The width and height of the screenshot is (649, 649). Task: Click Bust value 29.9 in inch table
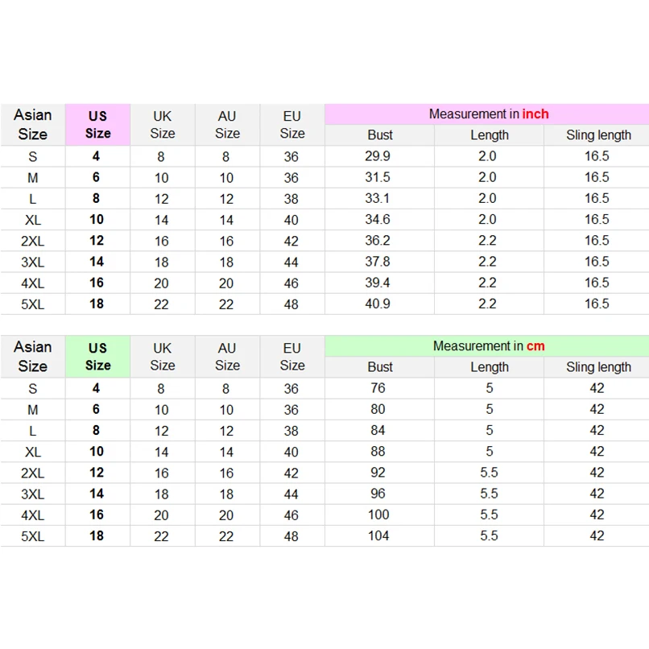tap(378, 156)
